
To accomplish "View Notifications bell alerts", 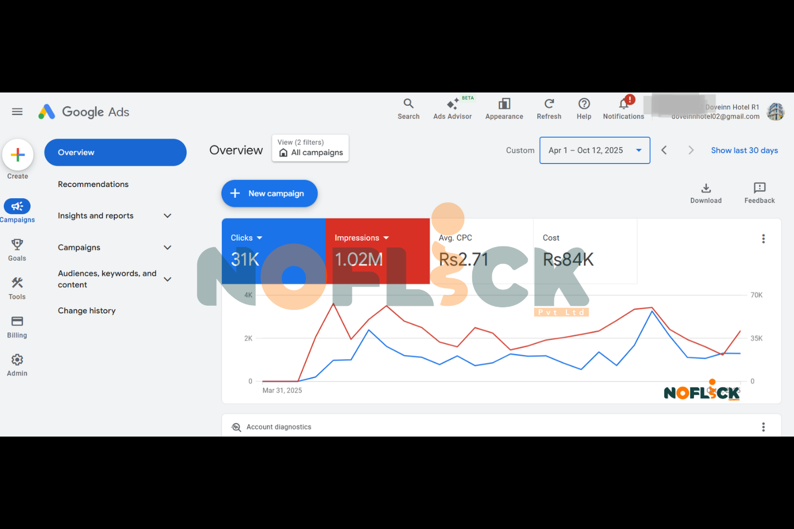I will click(624, 109).
